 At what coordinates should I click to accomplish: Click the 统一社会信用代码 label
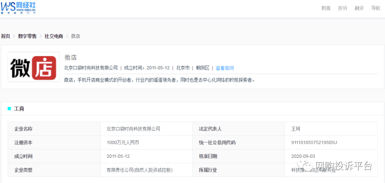217,142
